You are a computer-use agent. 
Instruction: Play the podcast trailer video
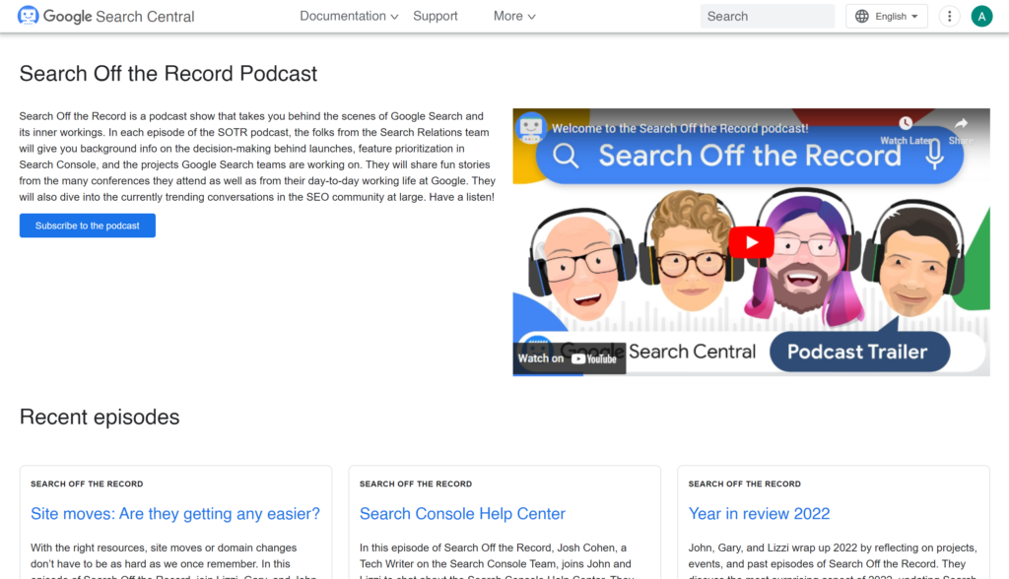[751, 242]
